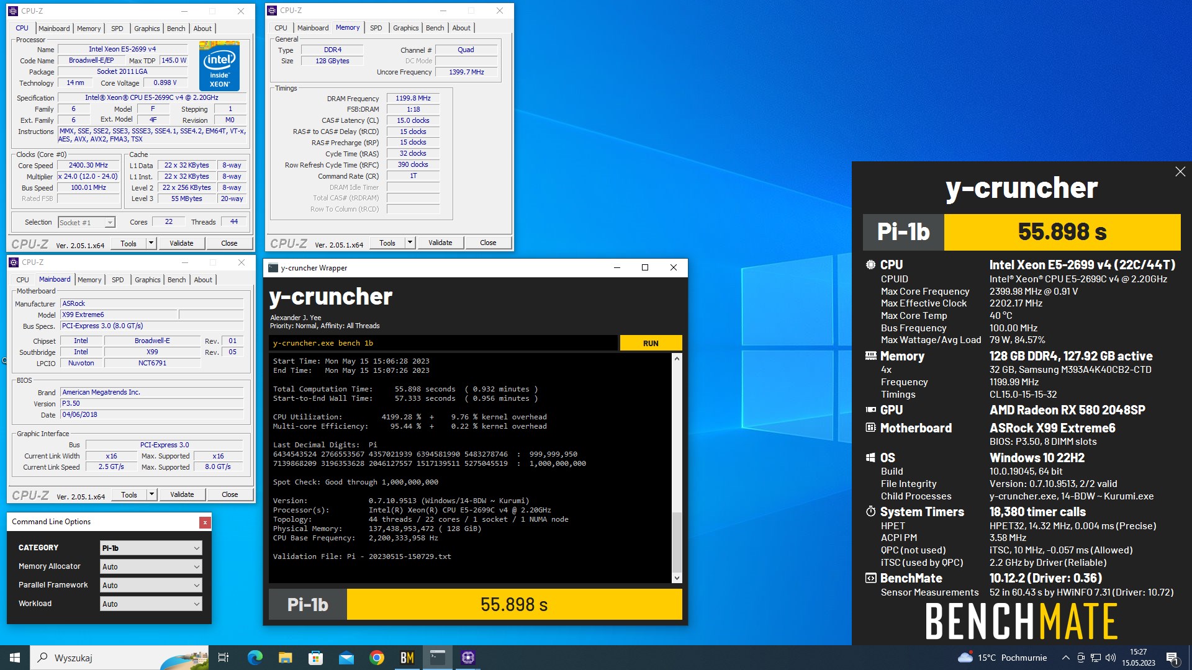Screen dimensions: 1192x670
Task: Click Validate in CPU-Z Mainboard window
Action: coord(182,494)
